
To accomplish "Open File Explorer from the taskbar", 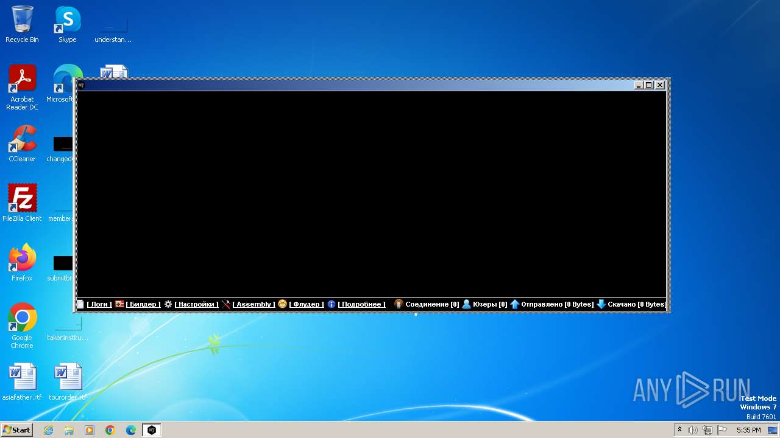I will (x=69, y=430).
